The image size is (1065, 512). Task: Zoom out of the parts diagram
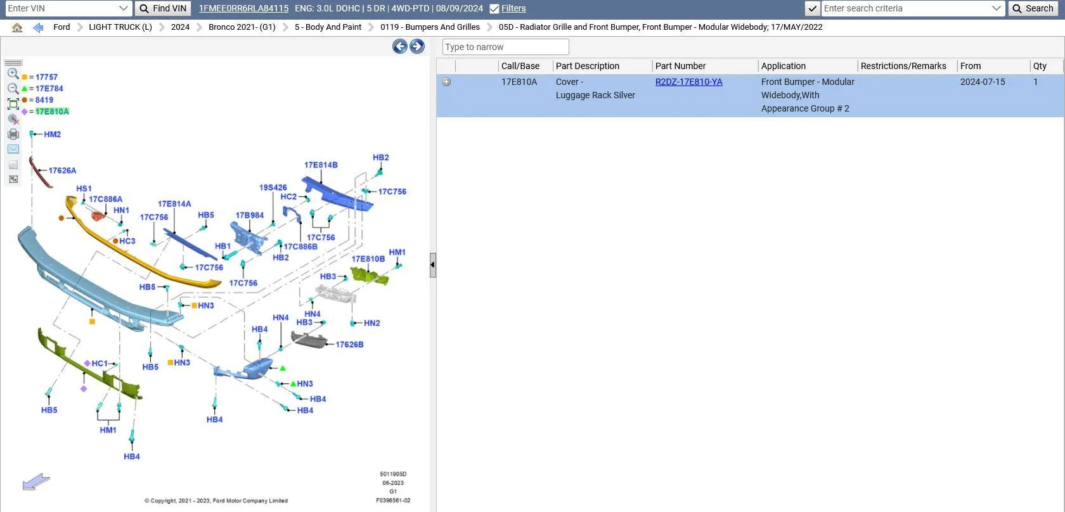coord(13,89)
